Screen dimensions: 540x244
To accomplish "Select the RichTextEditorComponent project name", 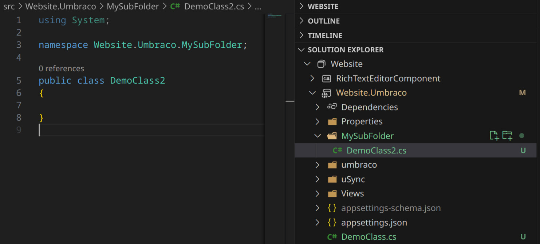I will [388, 79].
